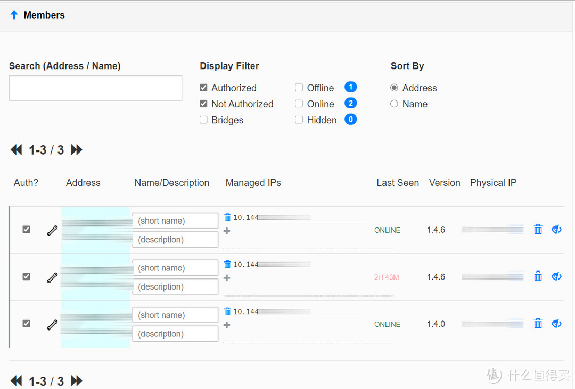The width and height of the screenshot is (575, 389).
Task: Enable the Hidden display filter
Action: 299,119
